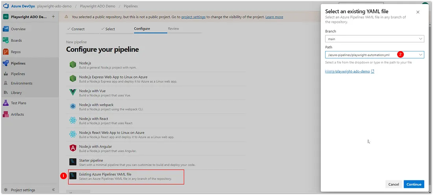Click the Pipelines rocket icon in sidebar
The height and width of the screenshot is (195, 433).
pyautogui.click(x=6, y=63)
